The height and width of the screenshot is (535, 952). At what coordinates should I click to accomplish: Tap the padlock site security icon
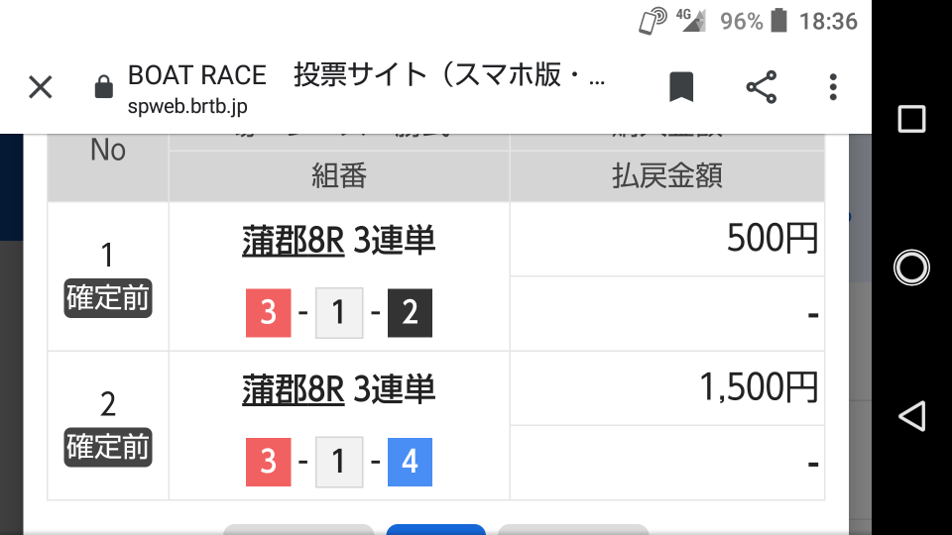tap(103, 87)
